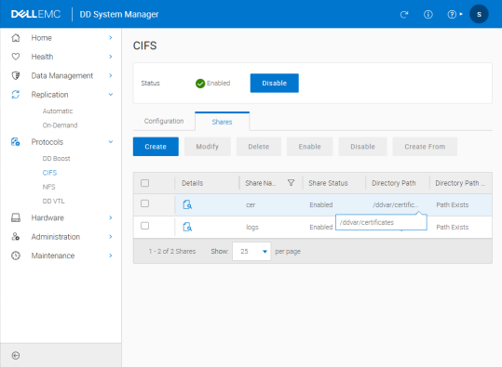The image size is (502, 367).
Task: Click the refresh icon in header
Action: 404,14
